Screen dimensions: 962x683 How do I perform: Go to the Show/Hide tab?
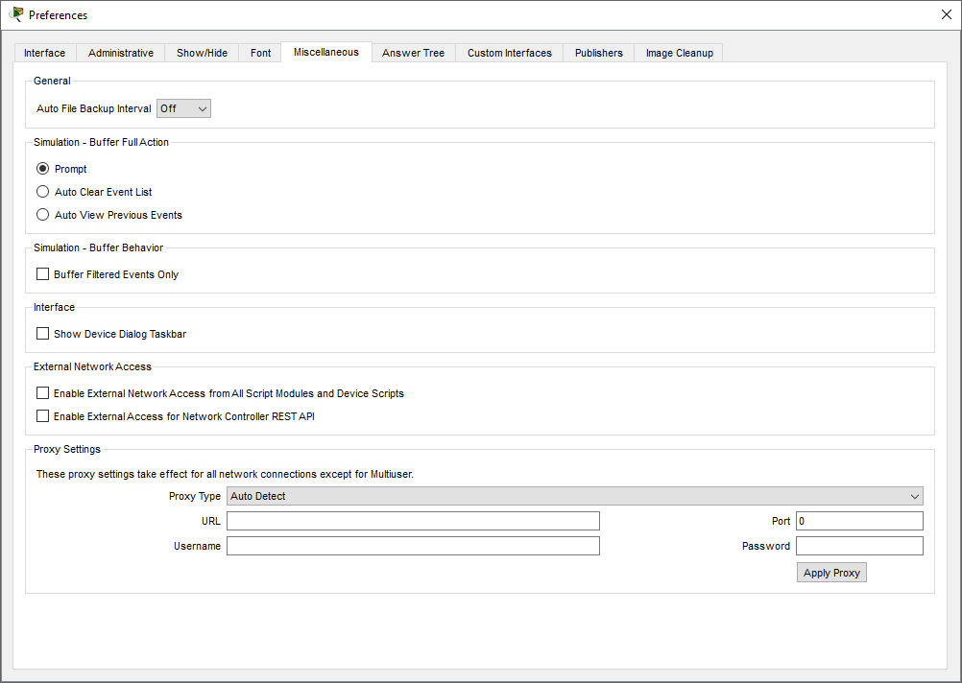(x=202, y=53)
